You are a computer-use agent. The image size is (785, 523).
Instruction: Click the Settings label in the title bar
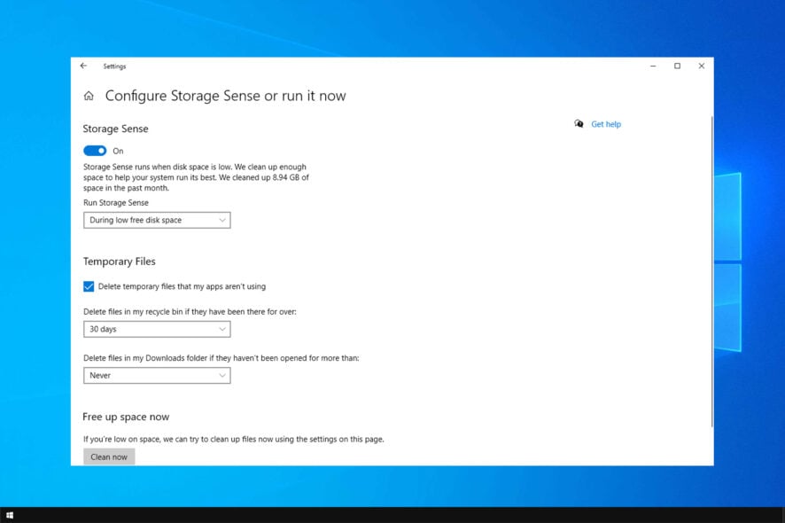tap(115, 66)
